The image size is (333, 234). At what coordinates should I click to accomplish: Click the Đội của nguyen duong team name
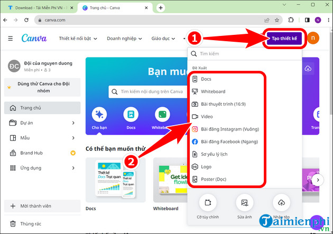coord(48,63)
